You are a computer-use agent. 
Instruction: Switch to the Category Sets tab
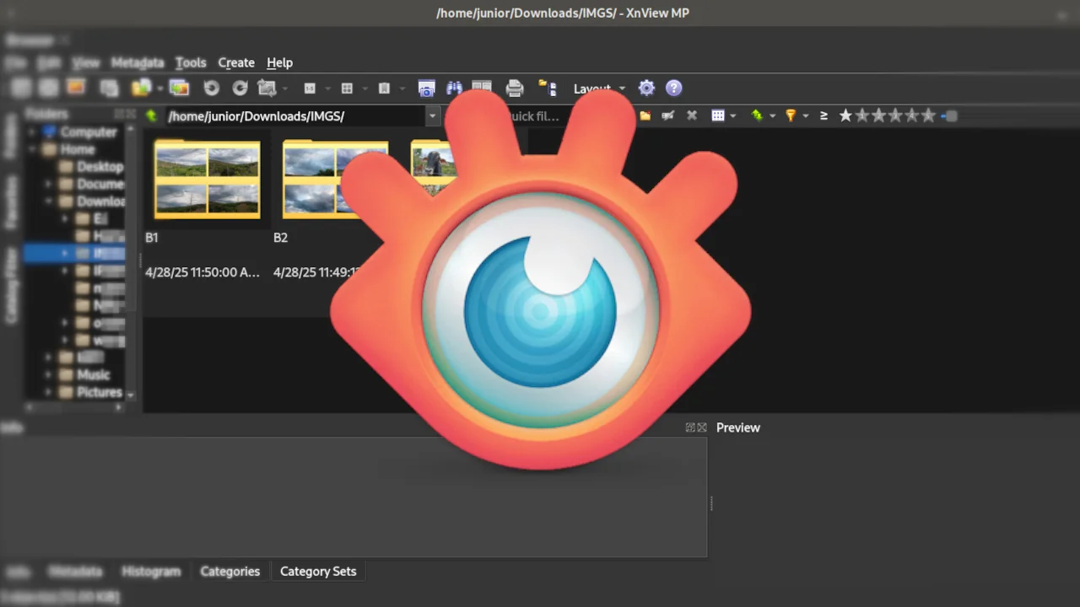(318, 571)
